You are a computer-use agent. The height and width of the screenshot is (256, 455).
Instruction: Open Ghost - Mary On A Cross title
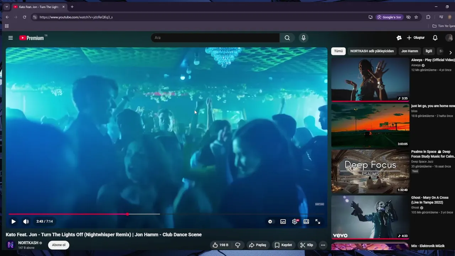click(430, 200)
